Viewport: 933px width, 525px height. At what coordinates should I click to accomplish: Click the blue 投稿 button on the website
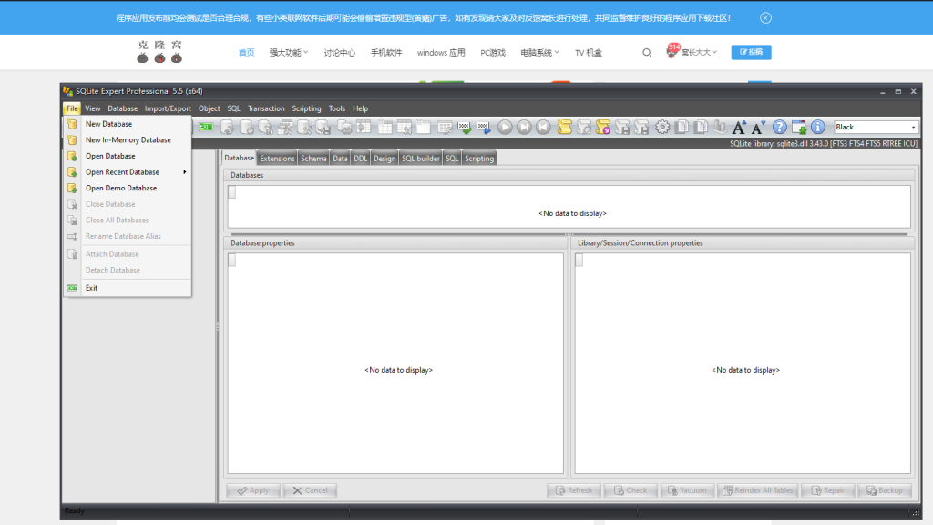751,52
